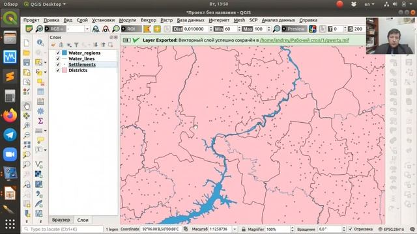Open the QGIS Desktop application menu
Image resolution: width=417 pixels, height=234 pixels.
point(44,5)
